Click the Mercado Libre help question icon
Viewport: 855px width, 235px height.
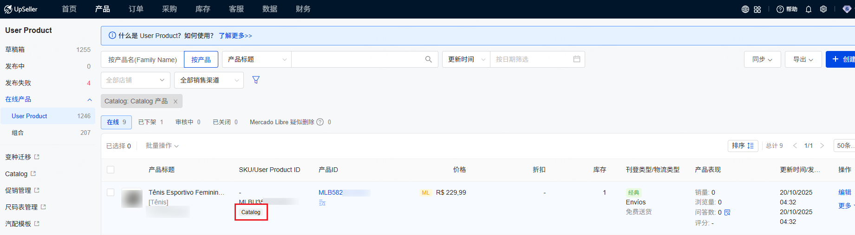(x=320, y=122)
